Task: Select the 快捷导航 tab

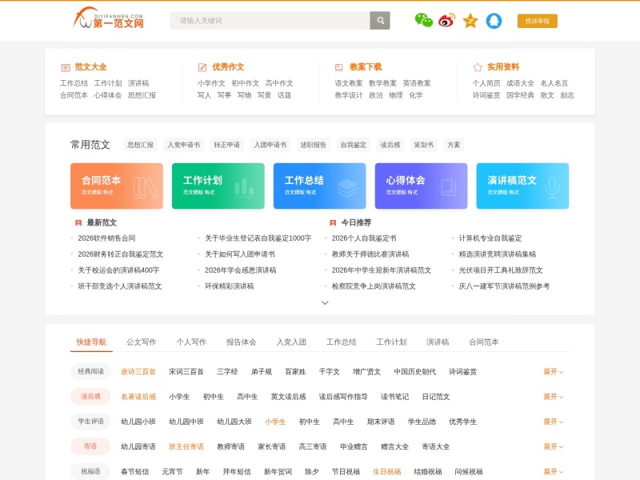Action: [x=91, y=342]
